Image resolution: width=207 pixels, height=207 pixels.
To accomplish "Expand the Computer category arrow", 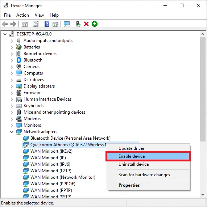I will 12,73.
